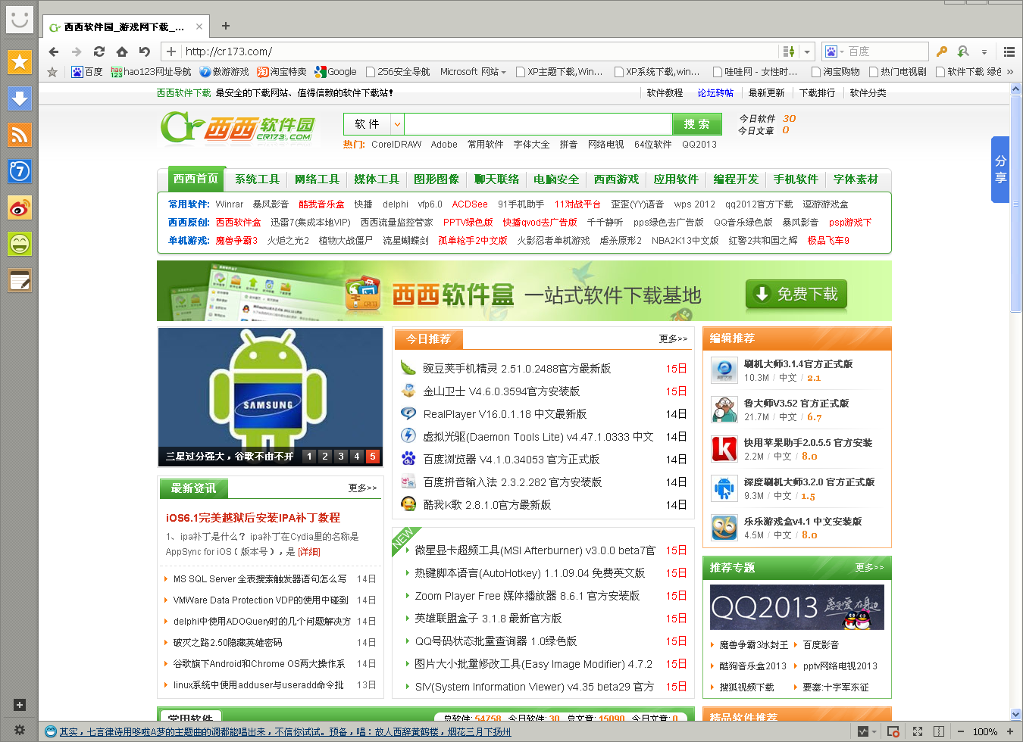
Task: Open the 百度 bookmark
Action: [x=87, y=72]
